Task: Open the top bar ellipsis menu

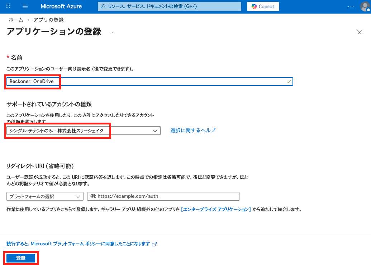Action: [351, 6]
